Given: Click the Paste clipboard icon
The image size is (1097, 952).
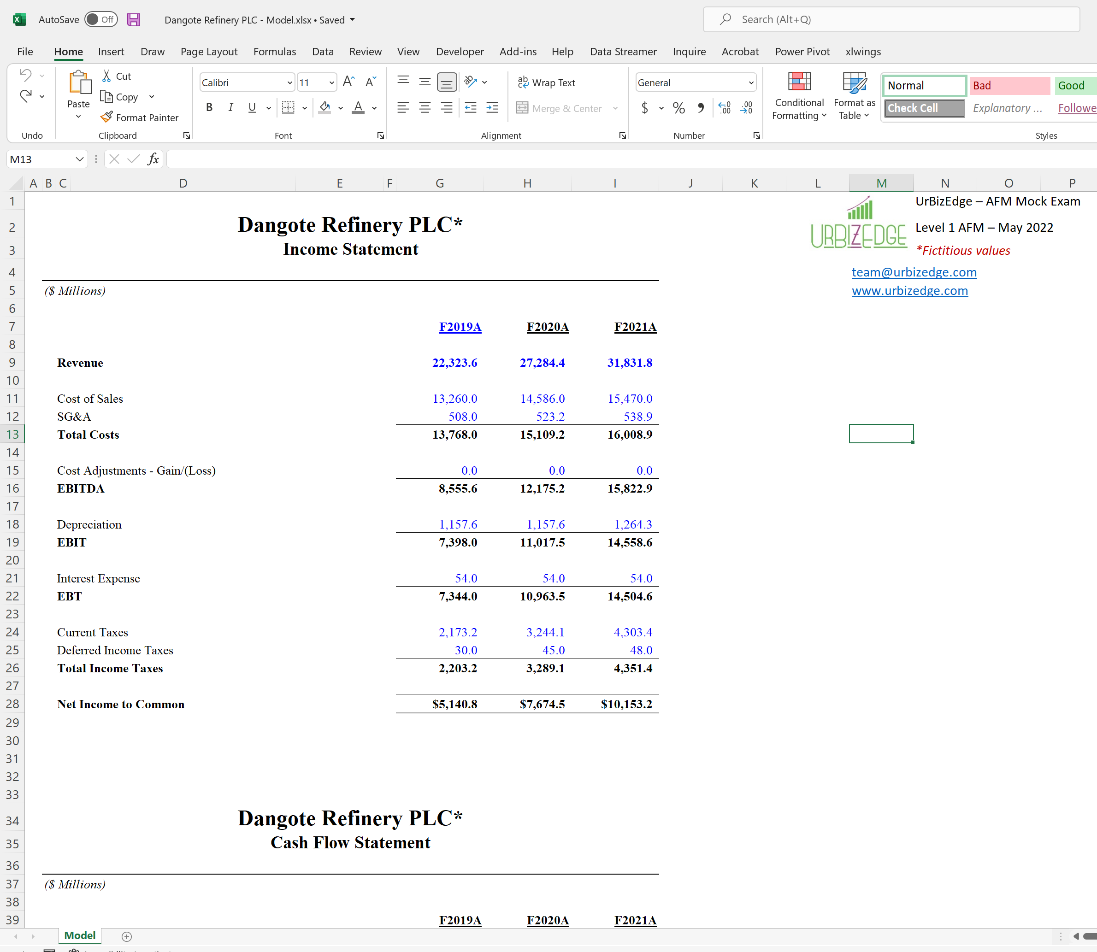Looking at the screenshot, I should point(79,83).
